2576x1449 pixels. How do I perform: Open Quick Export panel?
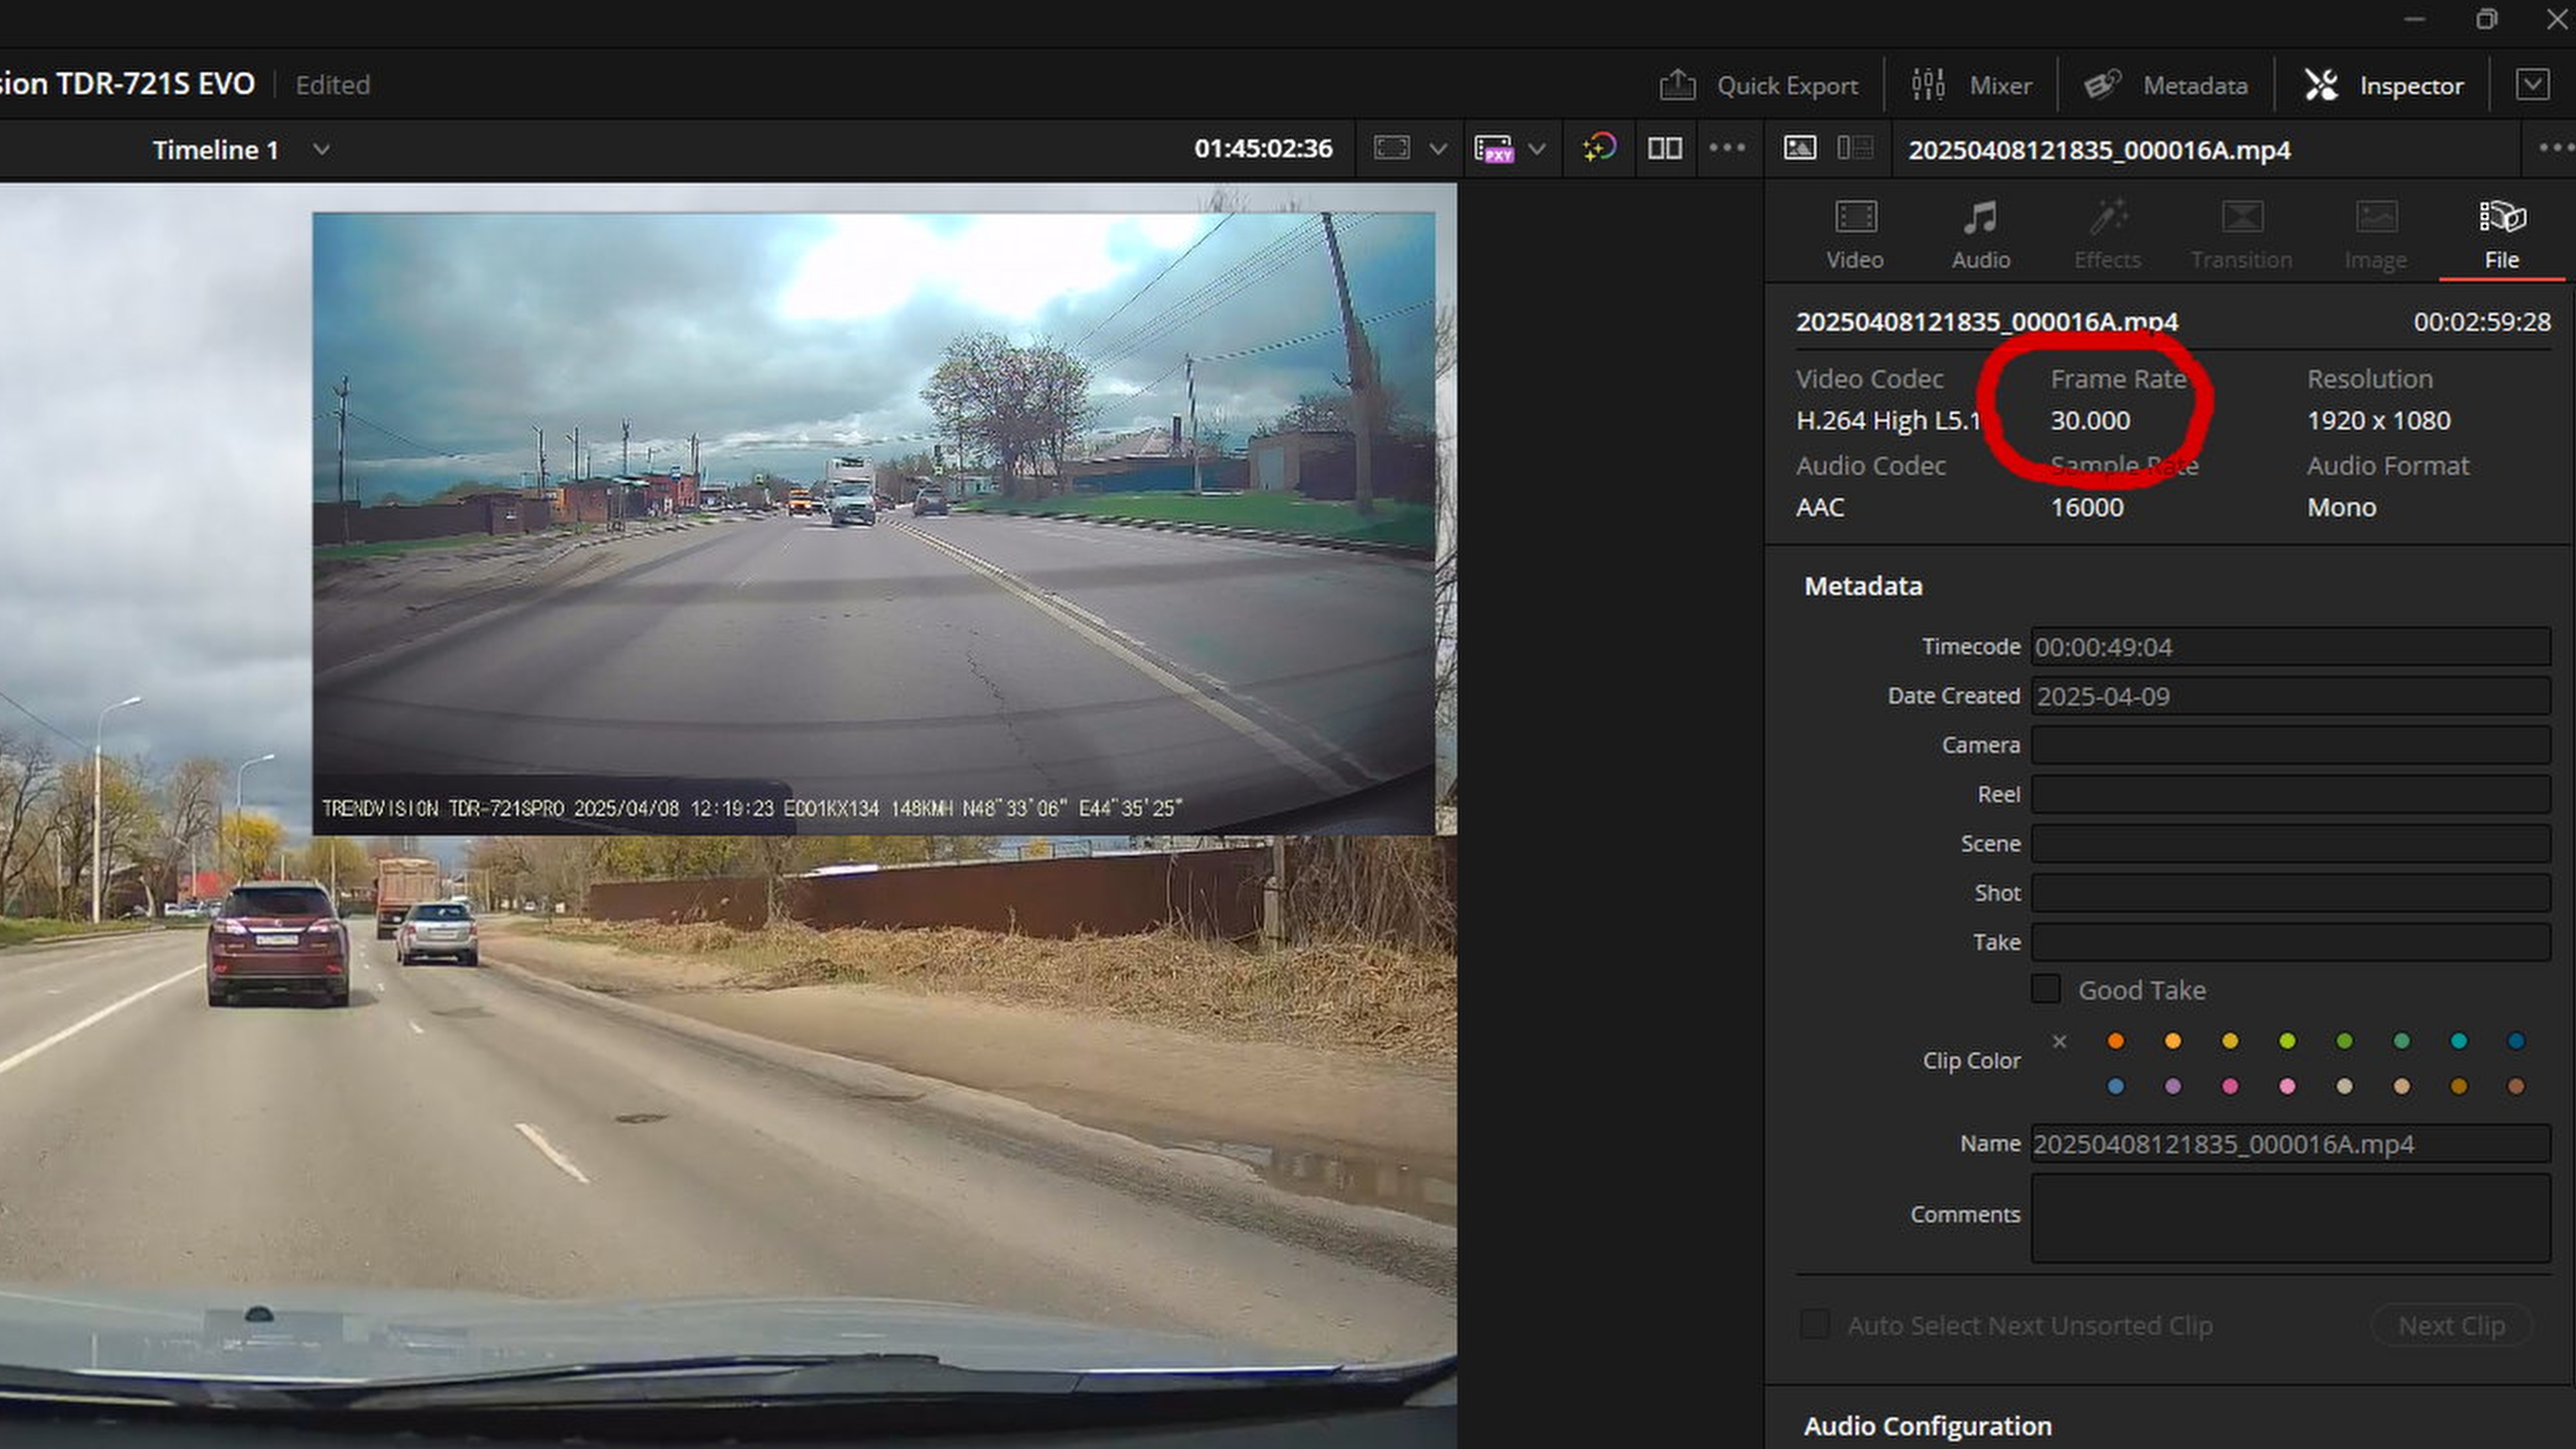pos(1760,86)
